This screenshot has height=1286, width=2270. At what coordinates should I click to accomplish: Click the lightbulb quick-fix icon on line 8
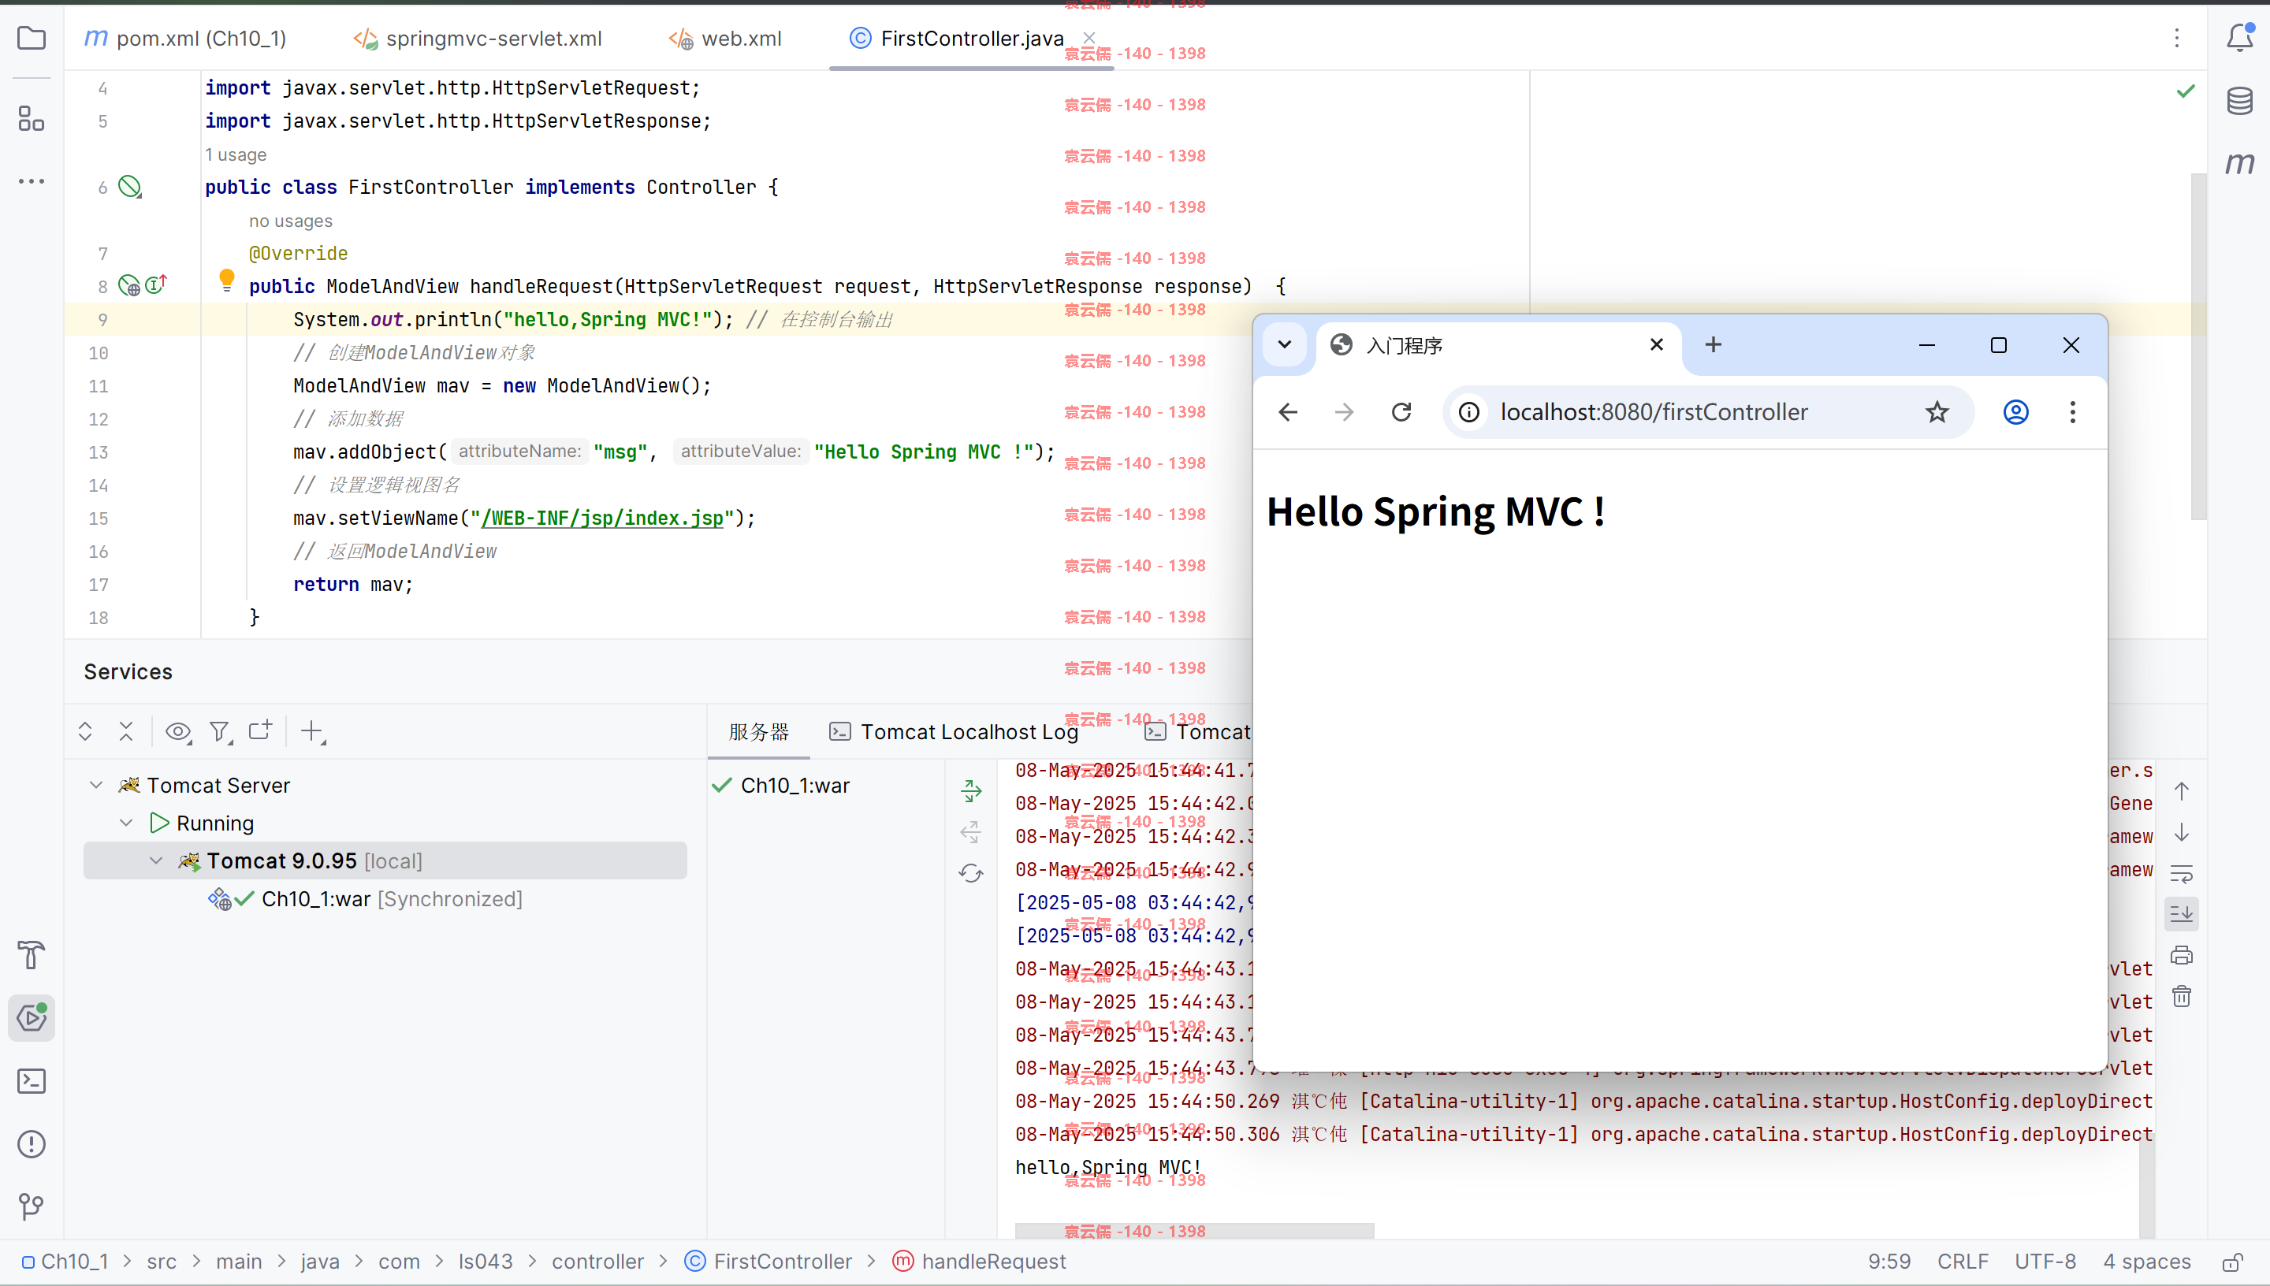coord(227,280)
